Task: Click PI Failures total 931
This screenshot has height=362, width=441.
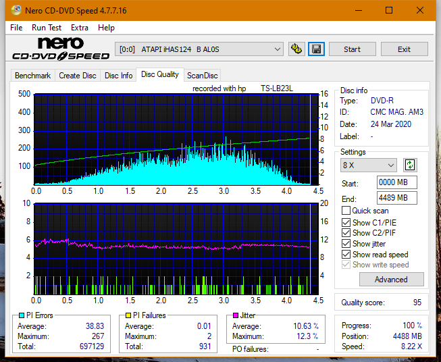Action: [x=205, y=346]
